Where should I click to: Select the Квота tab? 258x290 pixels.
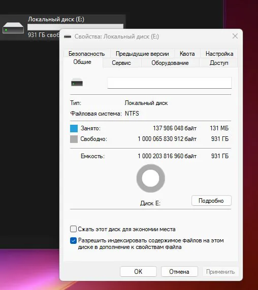(x=187, y=54)
